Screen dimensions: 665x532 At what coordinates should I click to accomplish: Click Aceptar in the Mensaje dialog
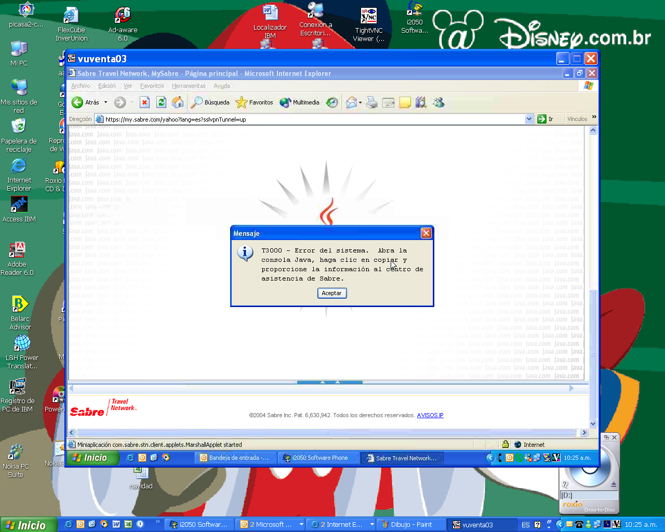[331, 293]
